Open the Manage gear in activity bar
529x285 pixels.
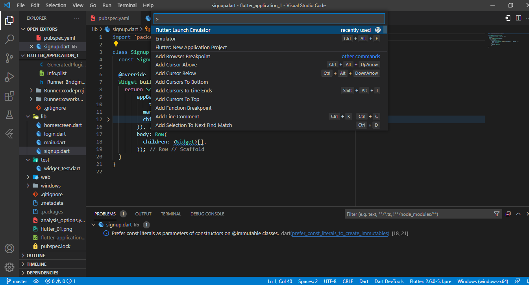(x=9, y=267)
